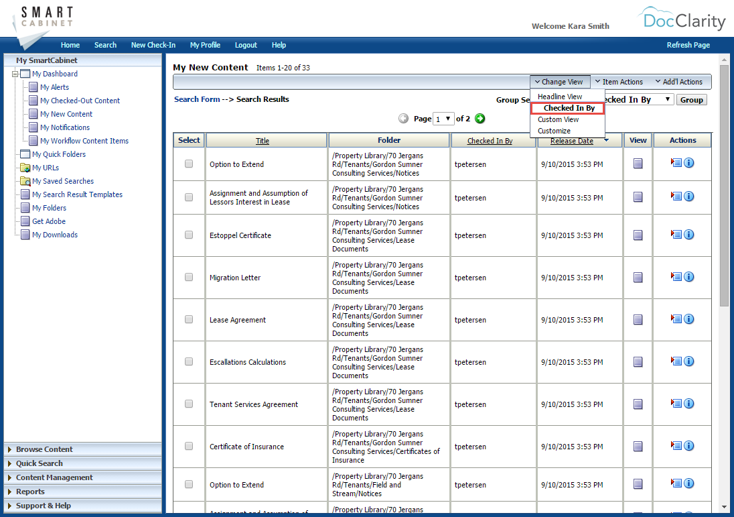This screenshot has width=734, height=517.
Task: Show content info for Migration Letter
Action: click(x=688, y=276)
